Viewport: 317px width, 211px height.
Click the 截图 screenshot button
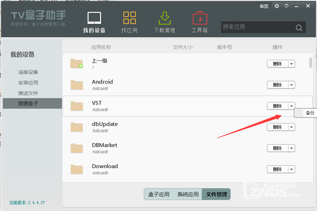(264, 6)
